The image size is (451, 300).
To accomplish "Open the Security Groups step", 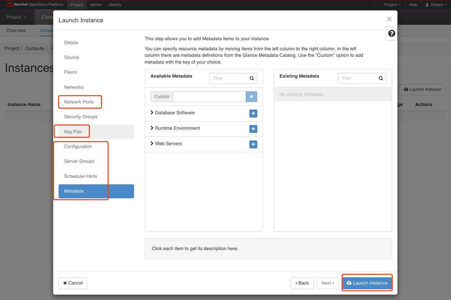I will (x=81, y=117).
